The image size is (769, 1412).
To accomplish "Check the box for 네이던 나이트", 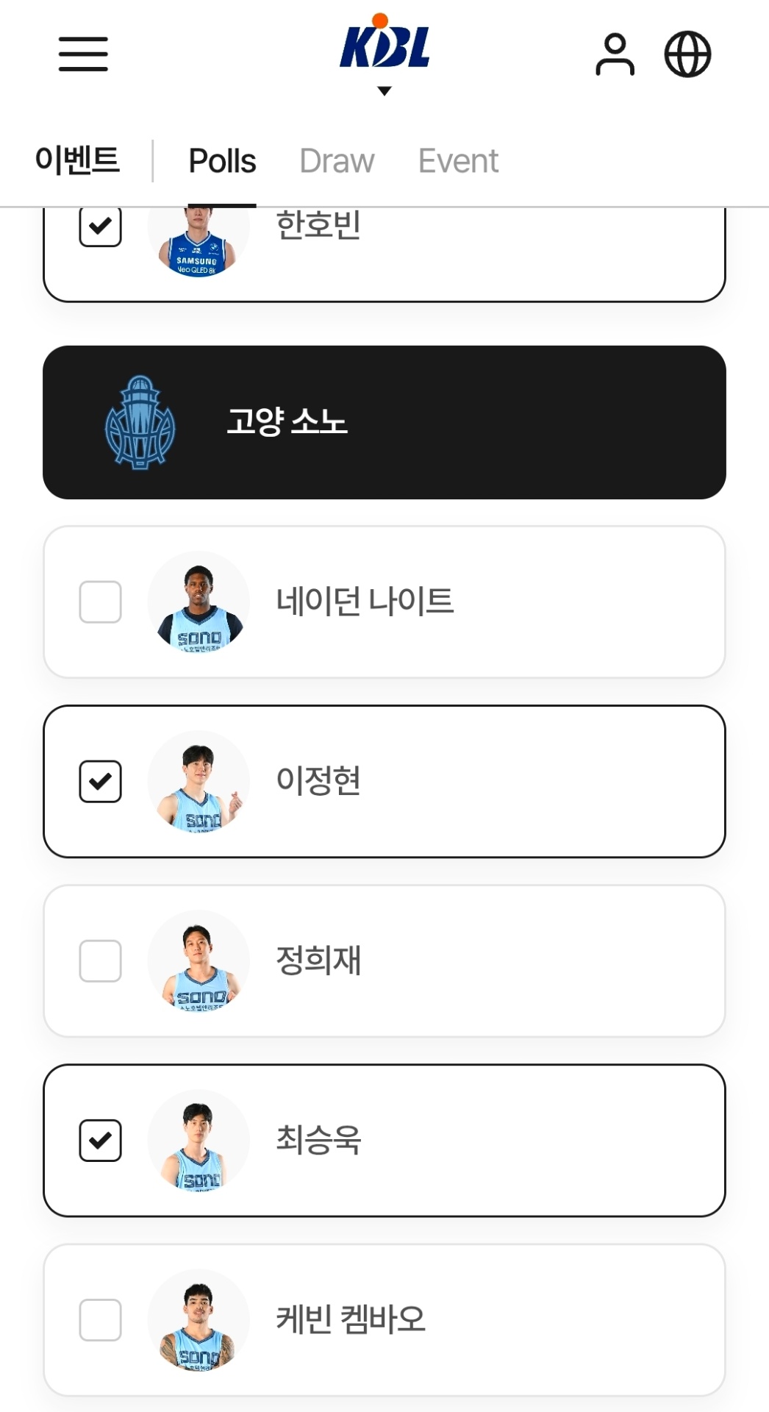I will pos(101,602).
